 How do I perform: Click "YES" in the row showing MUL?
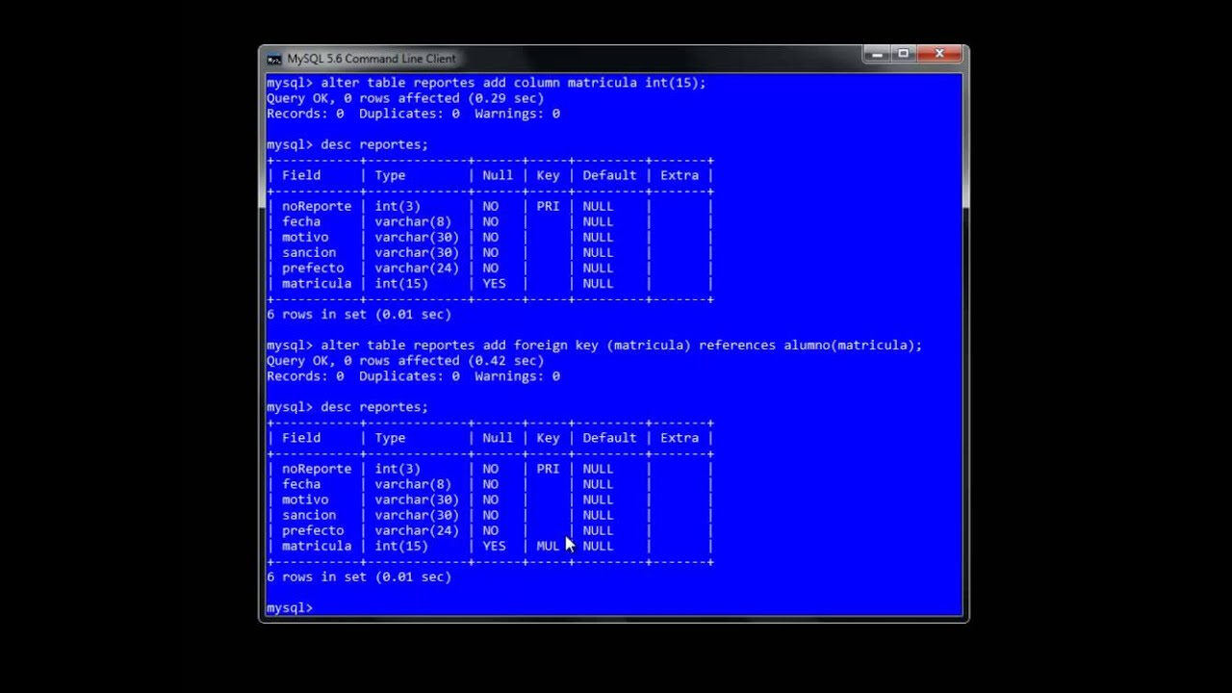494,546
